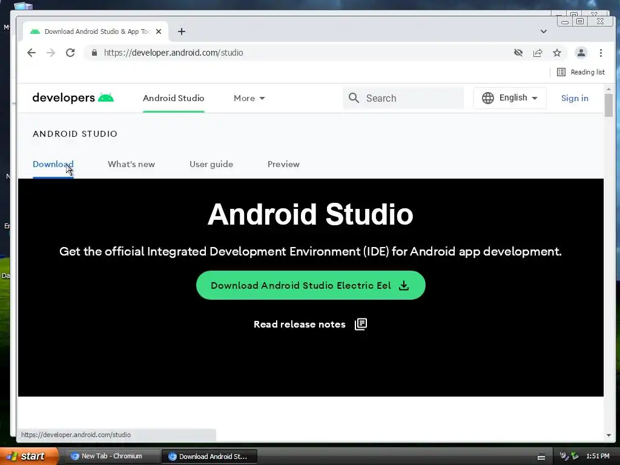This screenshot has height=465, width=620.
Task: Open the Windows start menu
Action: pos(28,456)
